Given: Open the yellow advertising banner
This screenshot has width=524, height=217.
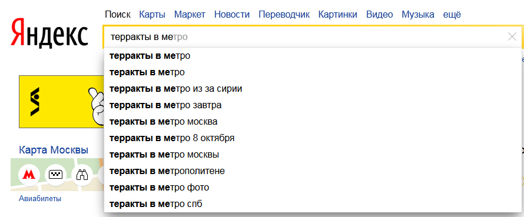Looking at the screenshot, I should [x=61, y=102].
